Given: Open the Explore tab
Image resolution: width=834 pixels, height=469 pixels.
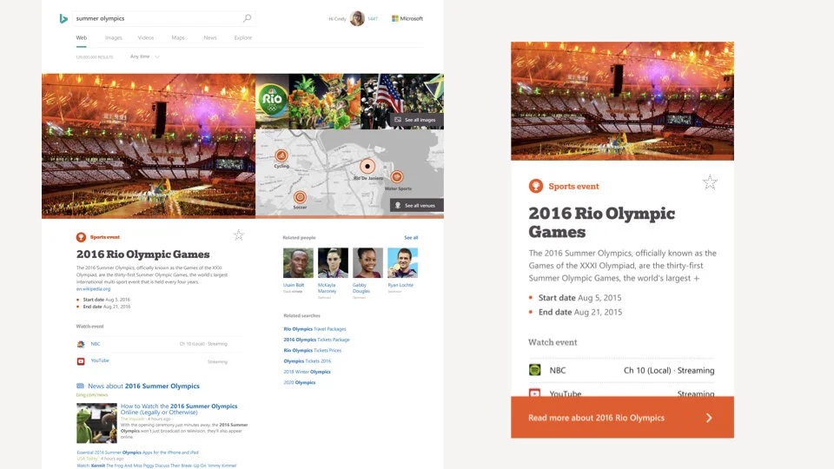Looking at the screenshot, I should click(243, 37).
